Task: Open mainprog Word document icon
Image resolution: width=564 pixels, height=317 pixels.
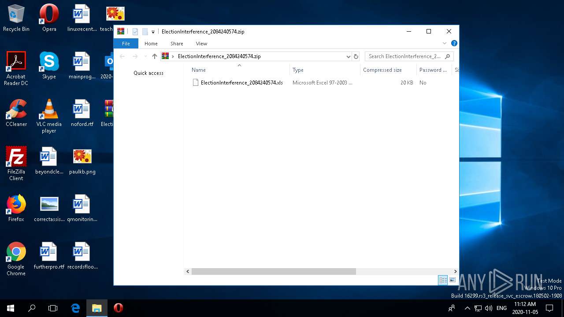Action: (x=82, y=65)
